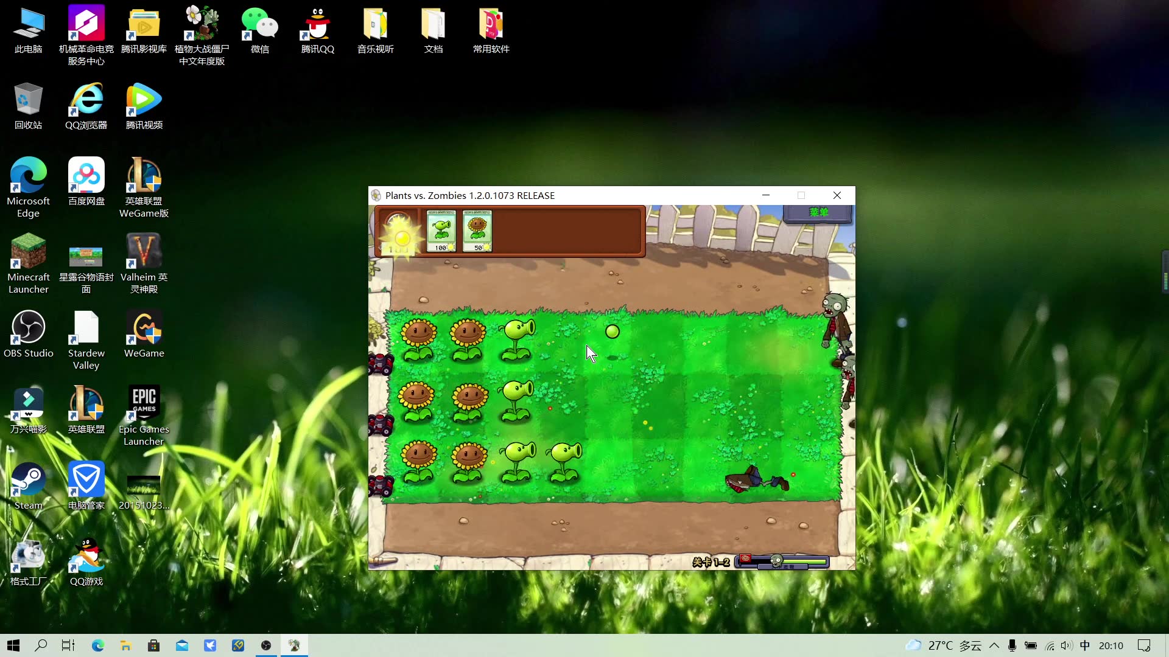Screen dimensions: 1169x657
Task: Select the 电脑管家 desktop icon
Action: (86, 487)
